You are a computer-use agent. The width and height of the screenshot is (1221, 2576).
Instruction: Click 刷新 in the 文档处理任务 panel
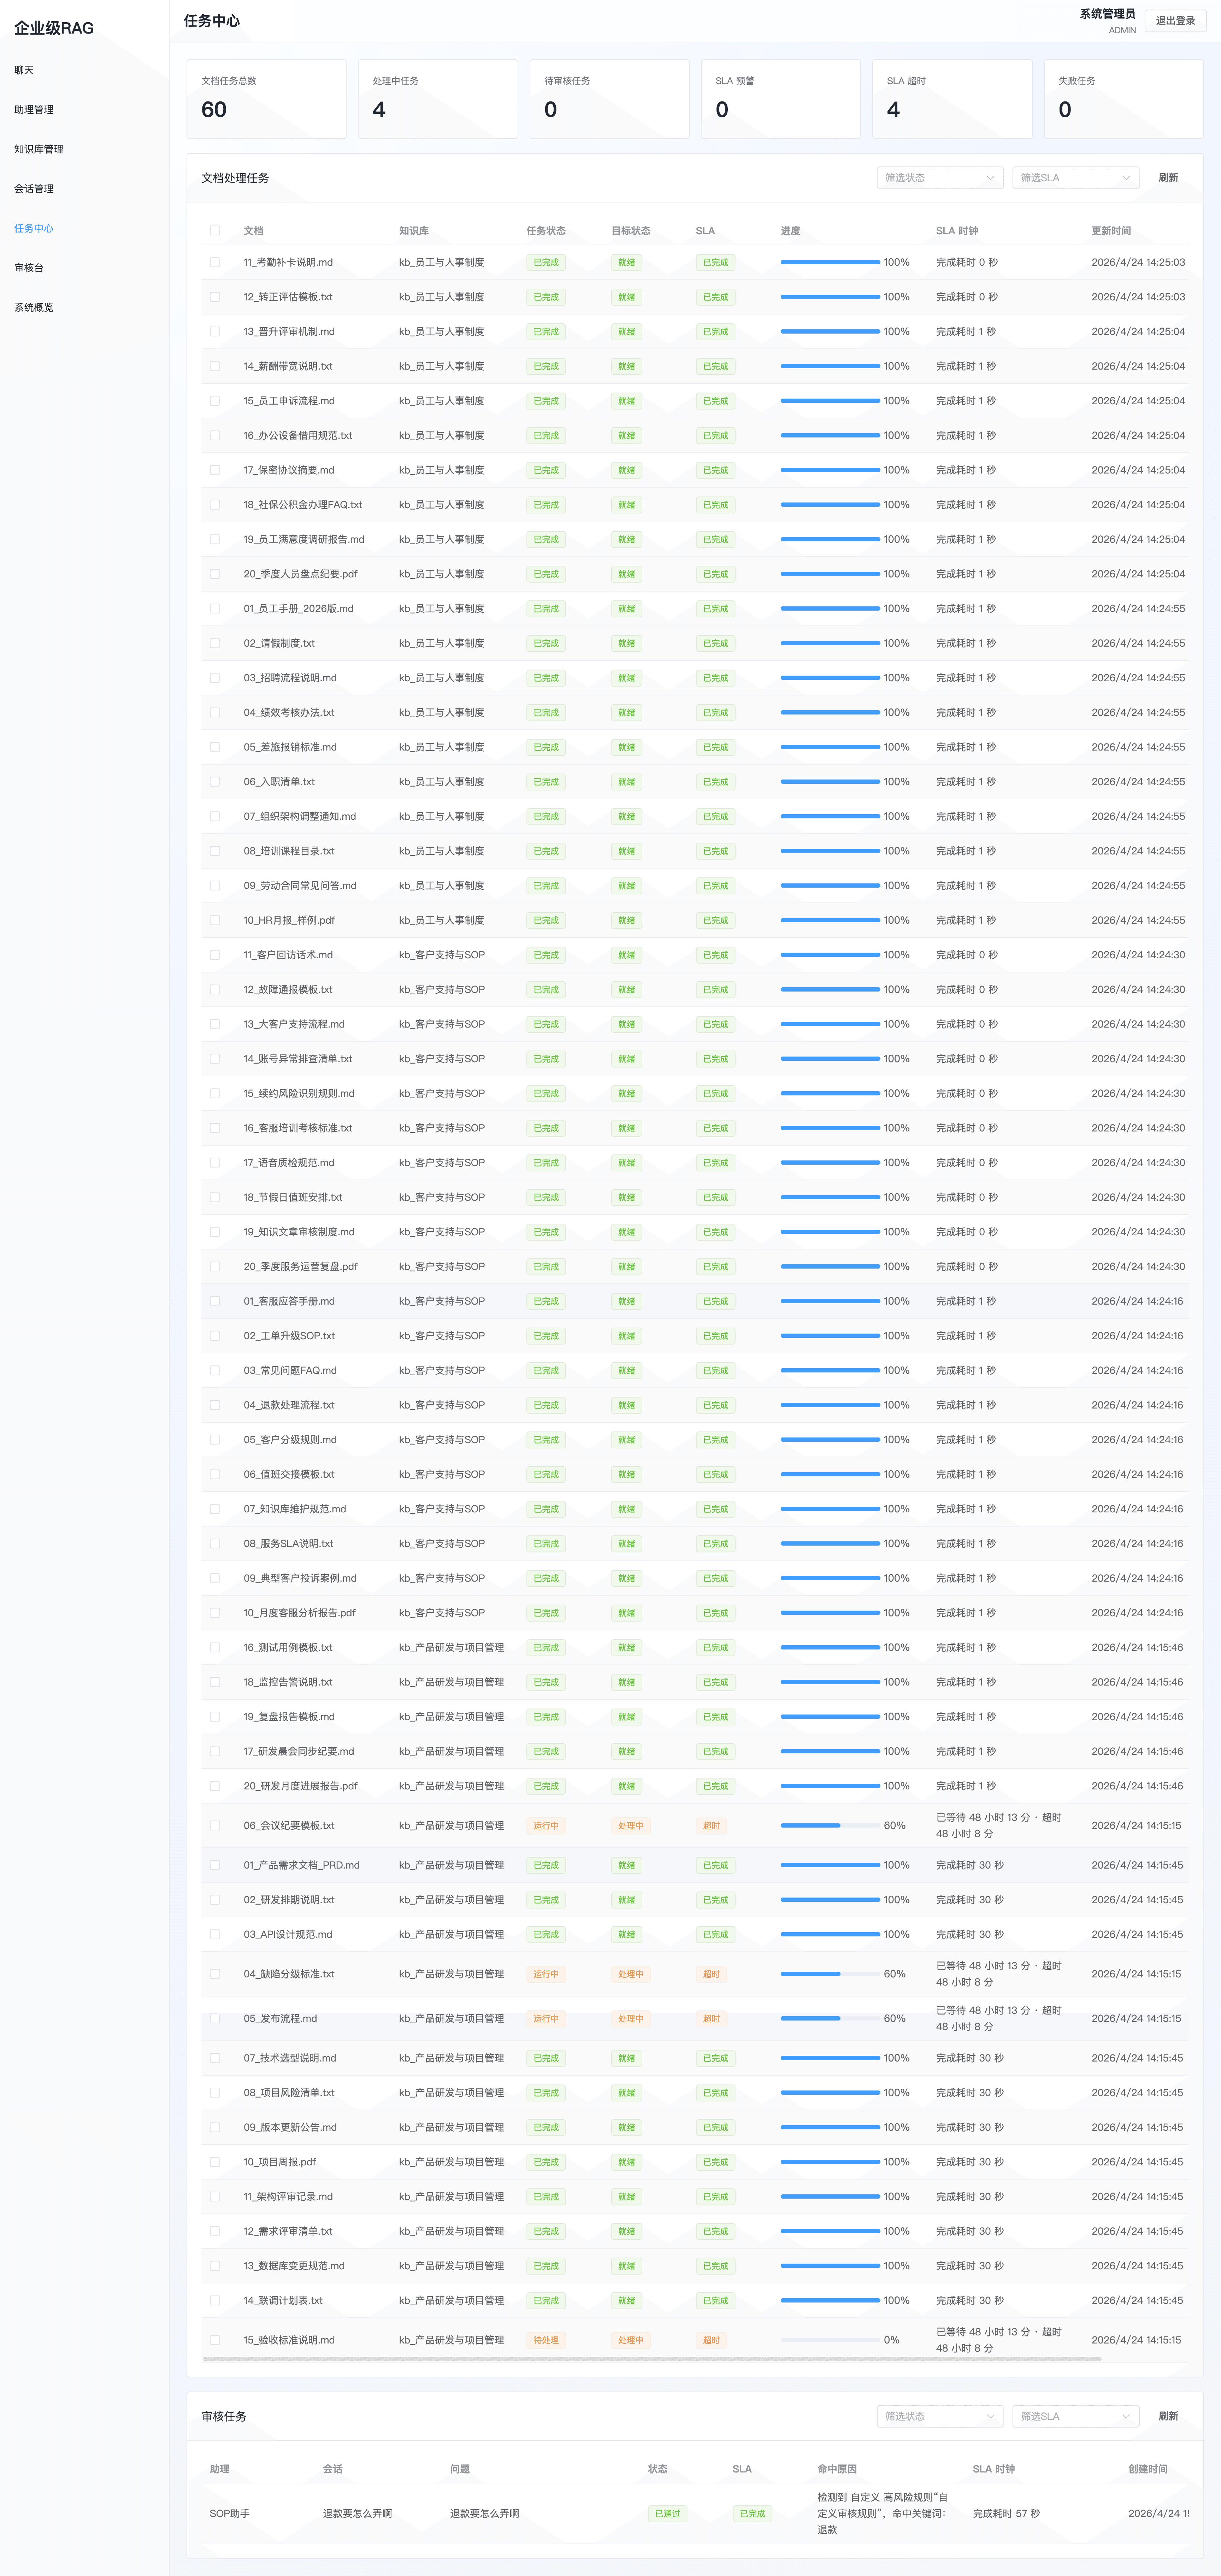tap(1168, 178)
